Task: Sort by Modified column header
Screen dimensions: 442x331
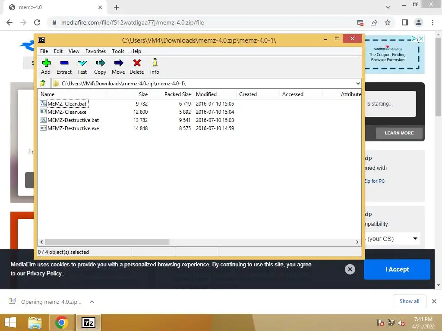Action: 215,94
